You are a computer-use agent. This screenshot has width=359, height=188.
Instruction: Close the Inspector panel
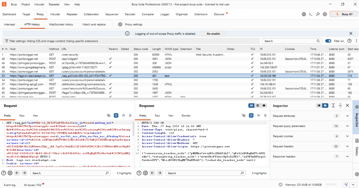point(347,106)
